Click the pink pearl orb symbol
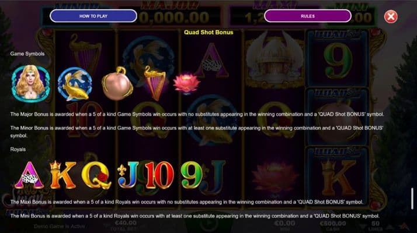This screenshot has width=417, height=233. (117, 83)
